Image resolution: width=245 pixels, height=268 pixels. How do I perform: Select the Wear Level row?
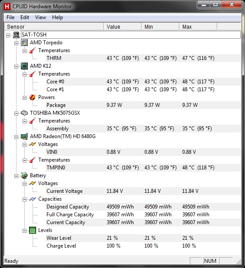[x=143, y=238]
